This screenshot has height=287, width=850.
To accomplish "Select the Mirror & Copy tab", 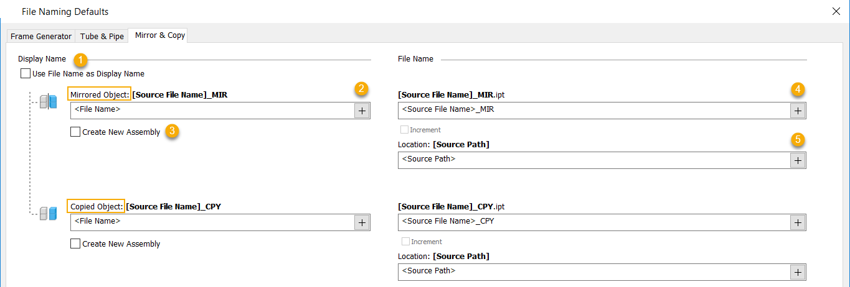I will [160, 35].
